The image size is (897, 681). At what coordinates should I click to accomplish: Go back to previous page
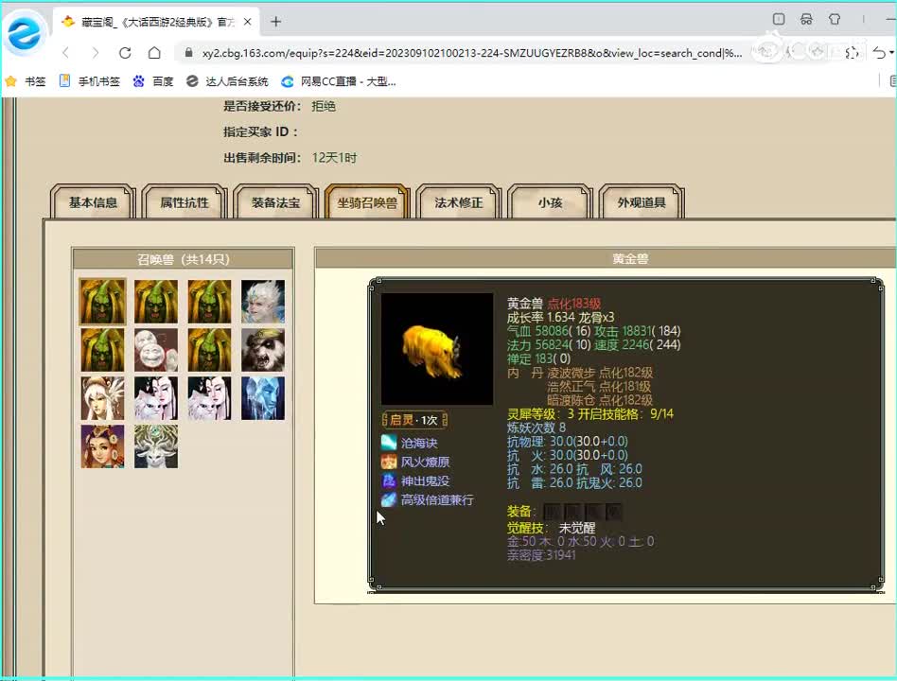(x=66, y=53)
